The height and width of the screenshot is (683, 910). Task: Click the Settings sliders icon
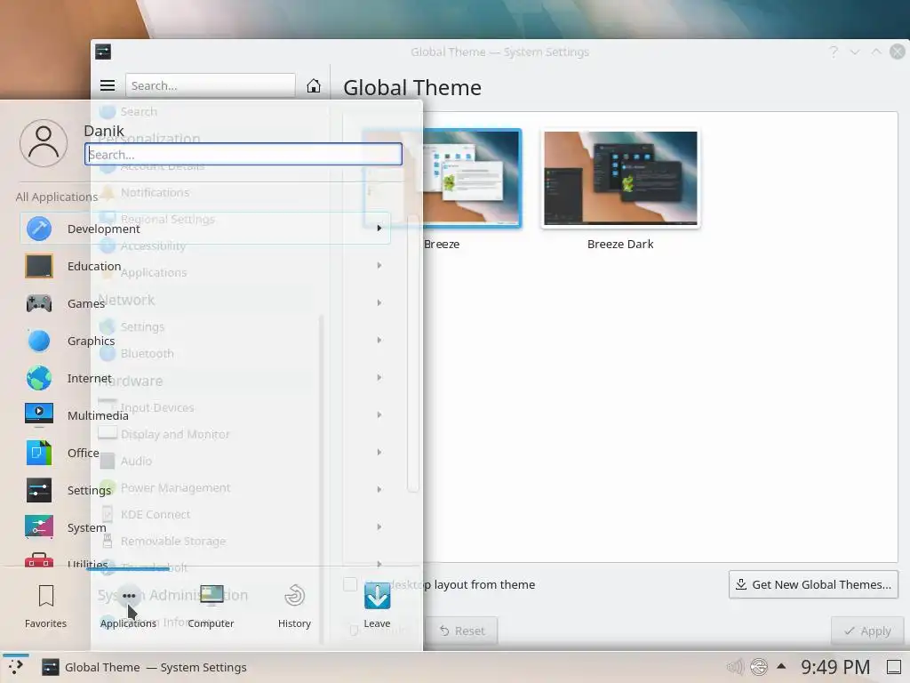pyautogui.click(x=39, y=490)
